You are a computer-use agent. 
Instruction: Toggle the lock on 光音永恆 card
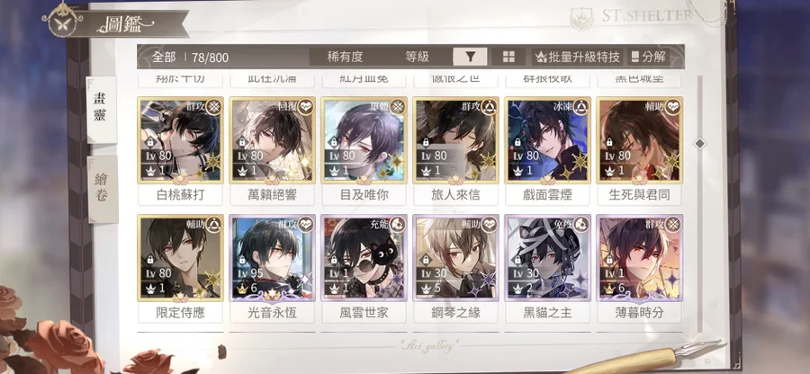[242, 260]
